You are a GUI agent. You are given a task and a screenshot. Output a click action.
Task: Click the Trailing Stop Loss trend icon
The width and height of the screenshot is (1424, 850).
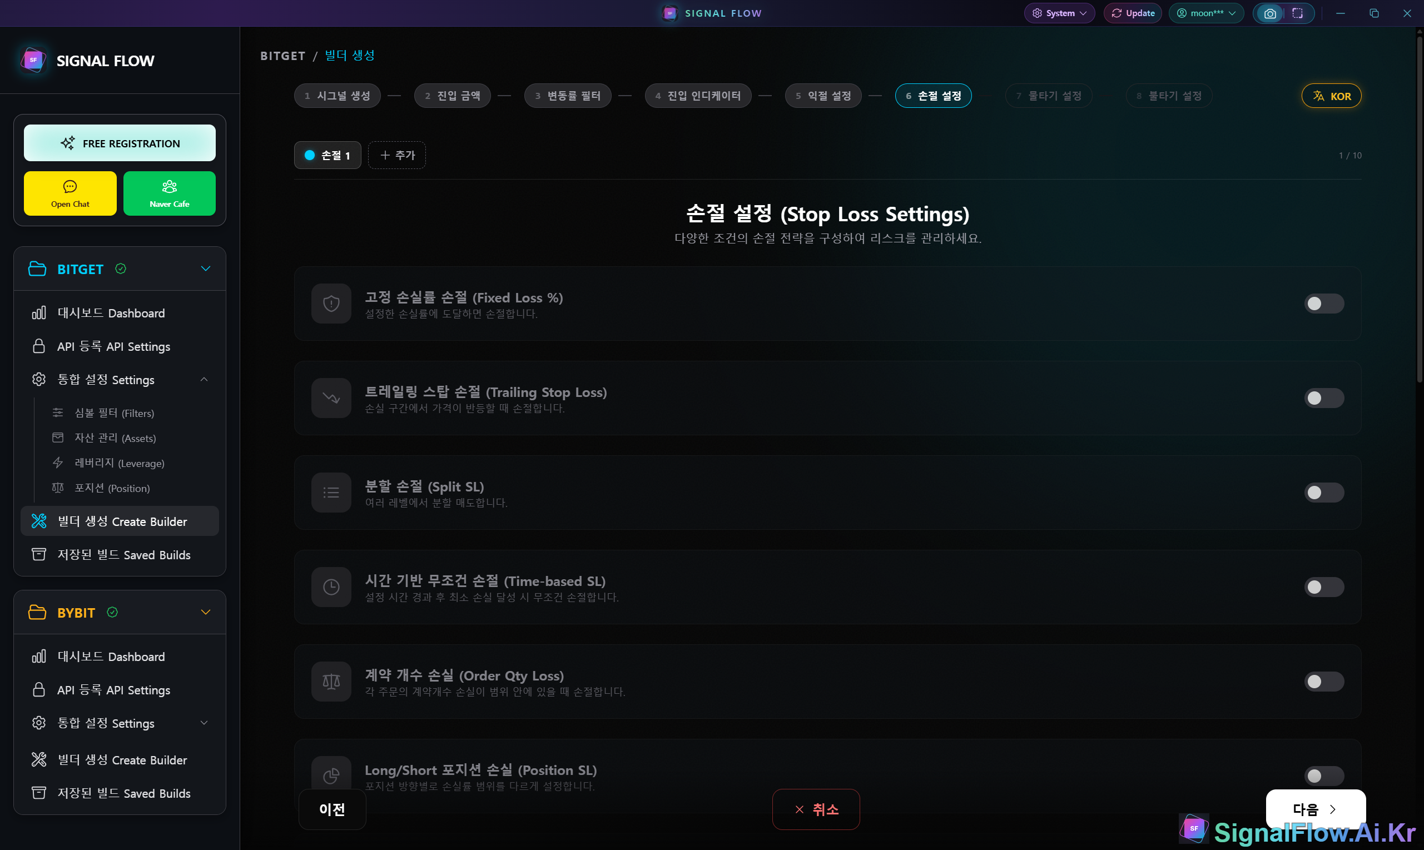331,398
